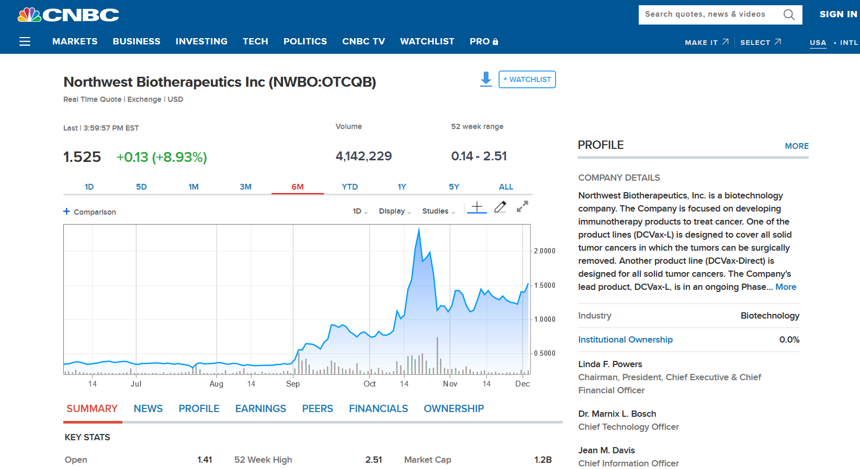Add a comparison with plus icon
This screenshot has height=469, width=860.
point(67,212)
